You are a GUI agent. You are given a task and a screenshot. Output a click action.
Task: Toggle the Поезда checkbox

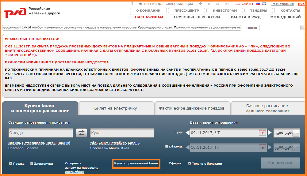(11, 164)
